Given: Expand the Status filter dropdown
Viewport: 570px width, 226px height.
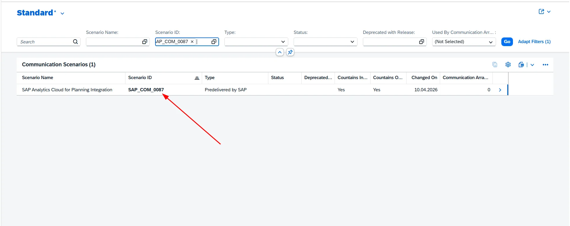Looking at the screenshot, I should coord(352,42).
